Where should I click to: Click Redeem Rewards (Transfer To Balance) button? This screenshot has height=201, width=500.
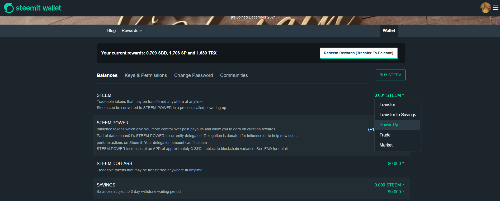[x=359, y=53]
